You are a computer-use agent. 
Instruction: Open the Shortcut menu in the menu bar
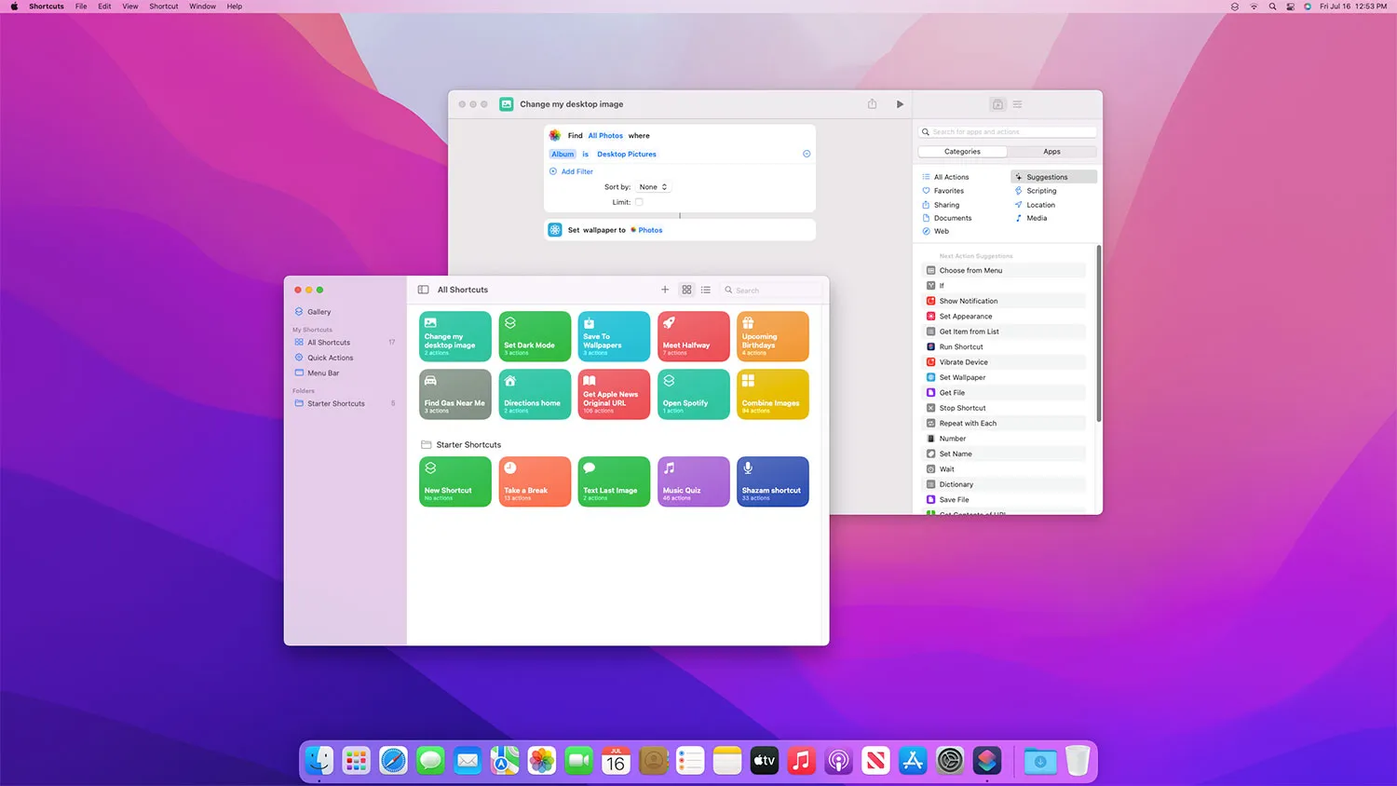[x=163, y=7]
